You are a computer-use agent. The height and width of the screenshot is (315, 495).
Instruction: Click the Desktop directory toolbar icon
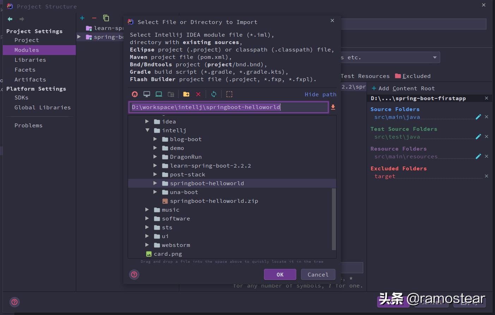[147, 94]
